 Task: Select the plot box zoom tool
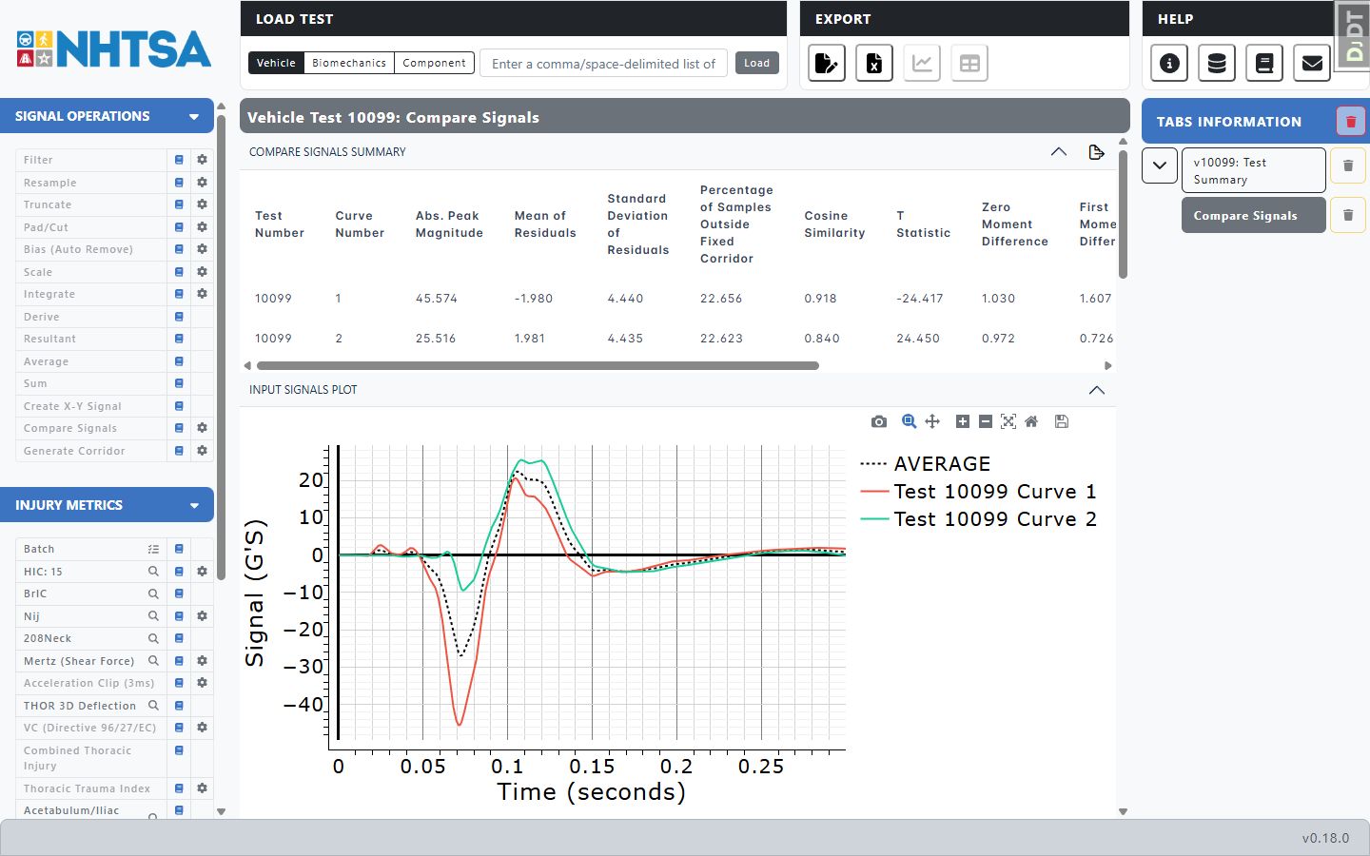tap(909, 421)
